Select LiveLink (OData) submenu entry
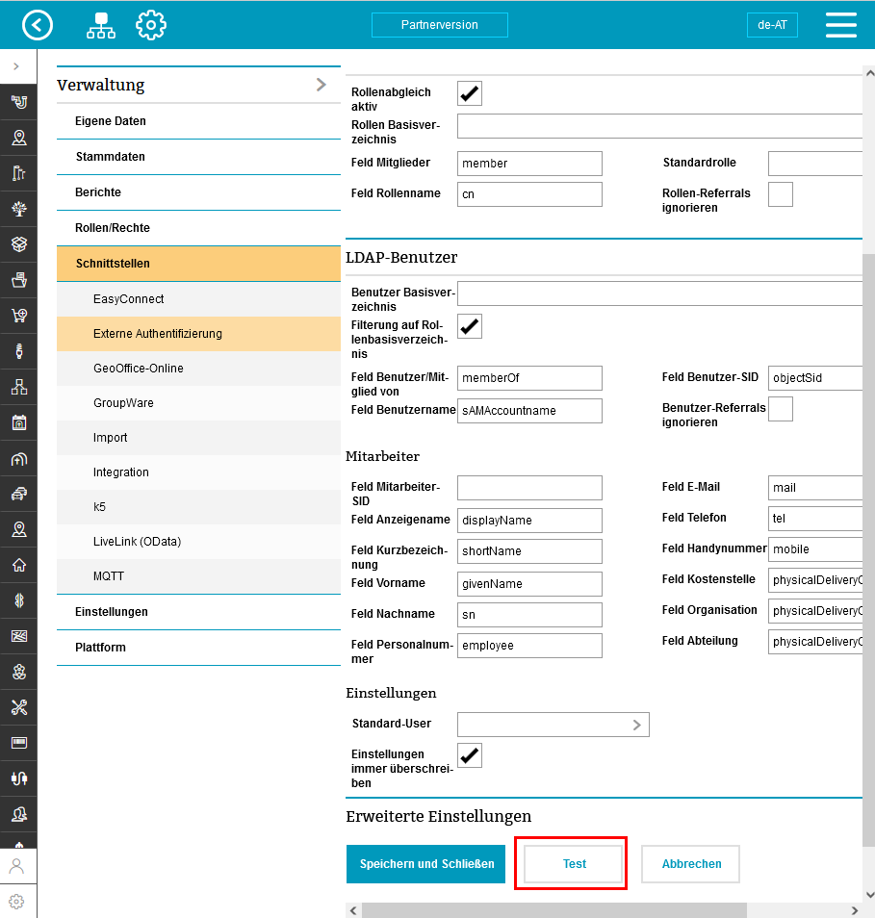 click(x=198, y=542)
